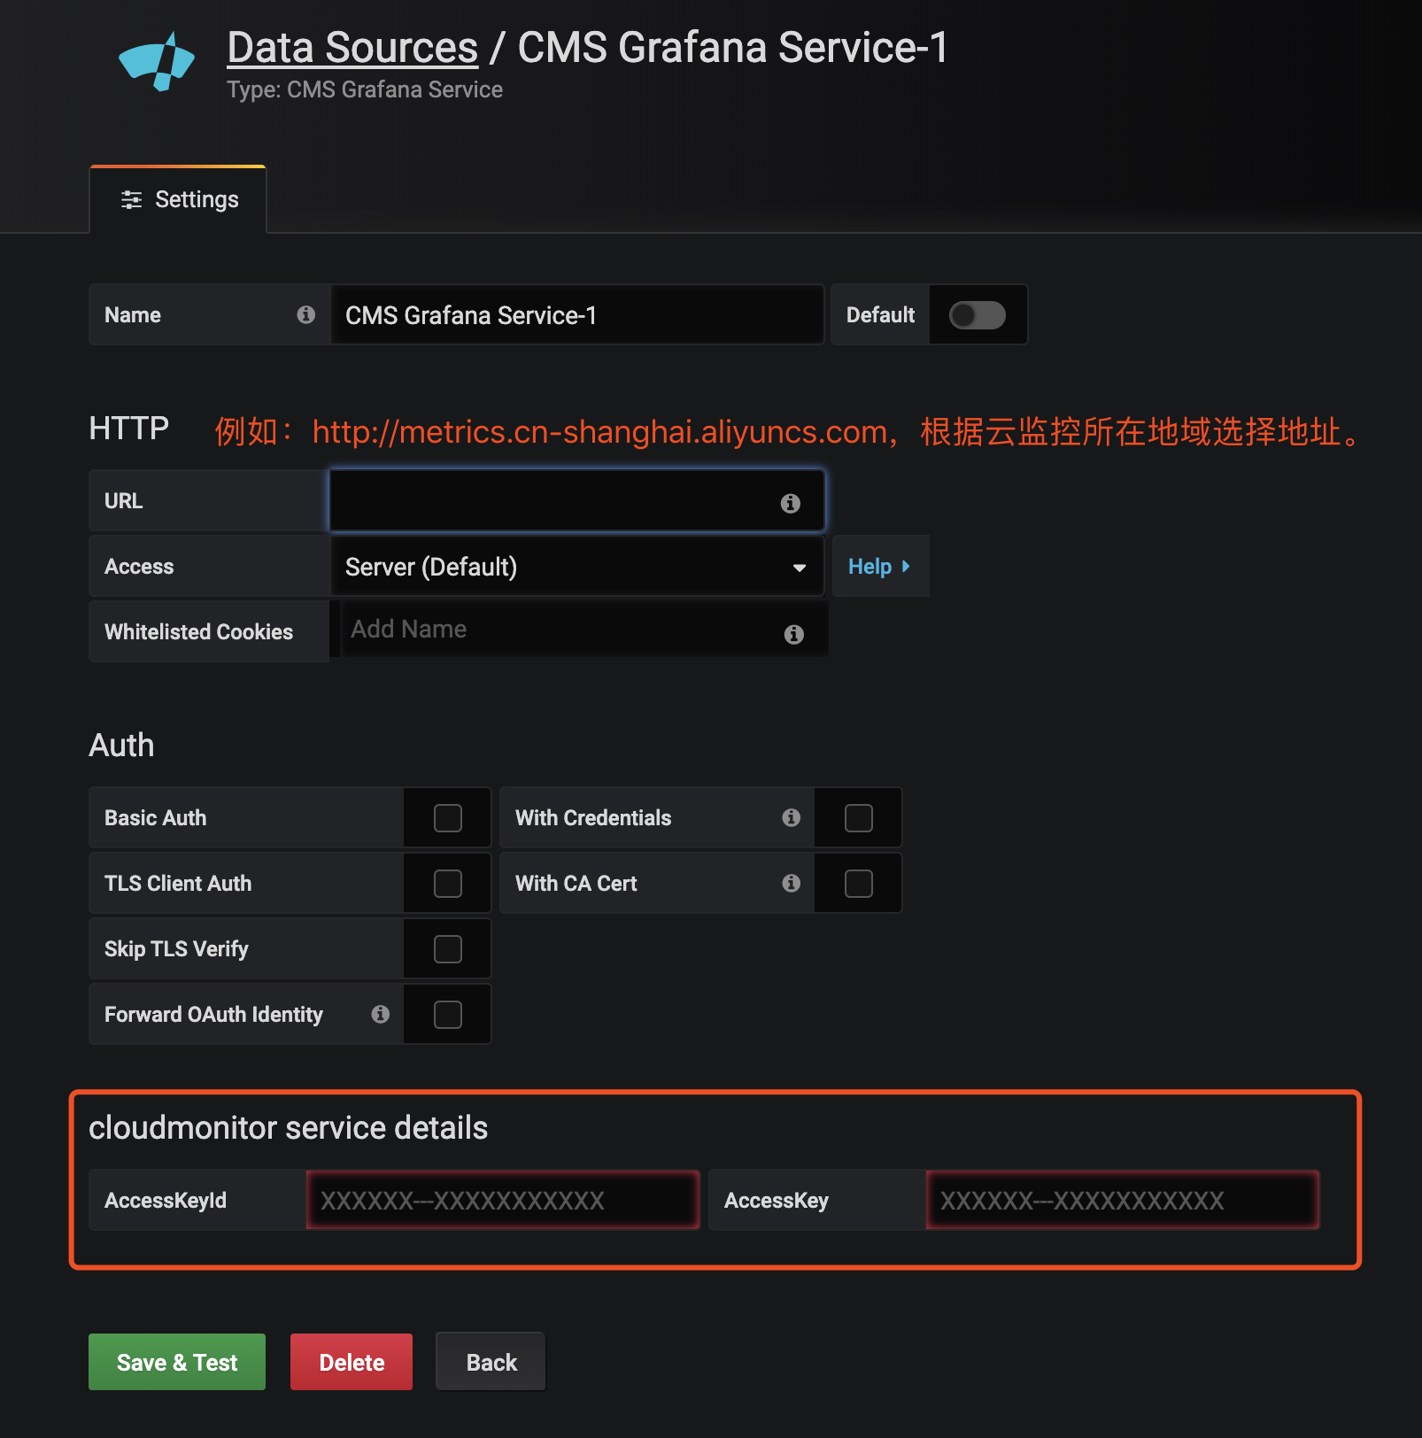This screenshot has width=1422, height=1438.
Task: Focus the HTTP URL input field
Action: pos(576,501)
